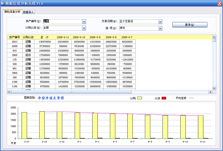
Task: Click the horizontal scrollbar right arrow
Action: 210,92
